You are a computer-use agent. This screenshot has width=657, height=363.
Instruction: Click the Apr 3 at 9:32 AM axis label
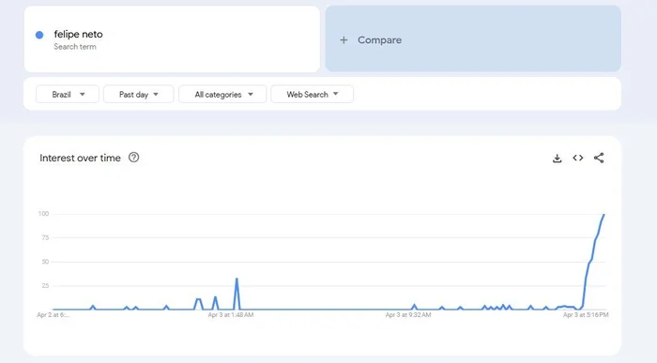click(408, 314)
